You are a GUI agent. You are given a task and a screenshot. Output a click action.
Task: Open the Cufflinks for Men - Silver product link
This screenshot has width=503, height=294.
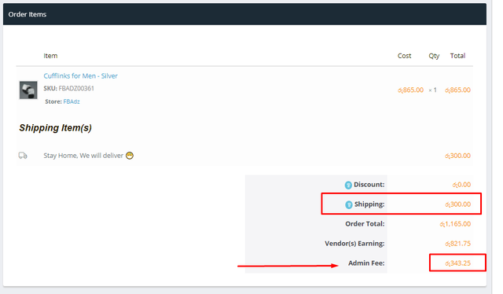pos(80,75)
